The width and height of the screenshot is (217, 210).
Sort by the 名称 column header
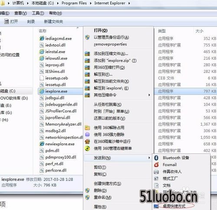pyautogui.click(x=43, y=31)
